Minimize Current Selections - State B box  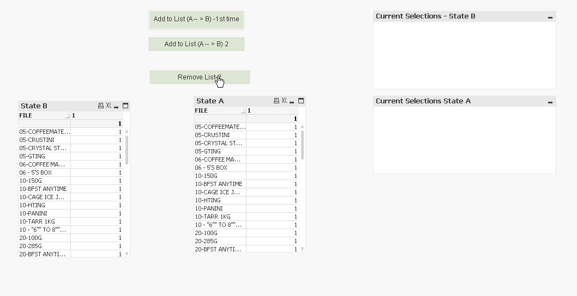tap(550, 17)
